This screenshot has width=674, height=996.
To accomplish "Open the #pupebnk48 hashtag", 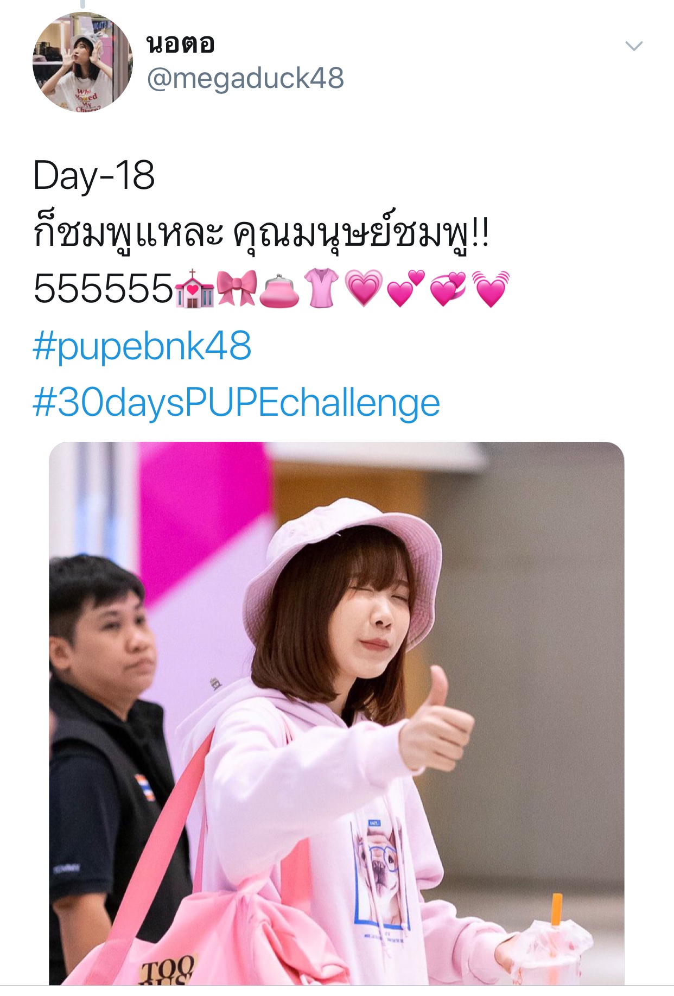I will (142, 346).
